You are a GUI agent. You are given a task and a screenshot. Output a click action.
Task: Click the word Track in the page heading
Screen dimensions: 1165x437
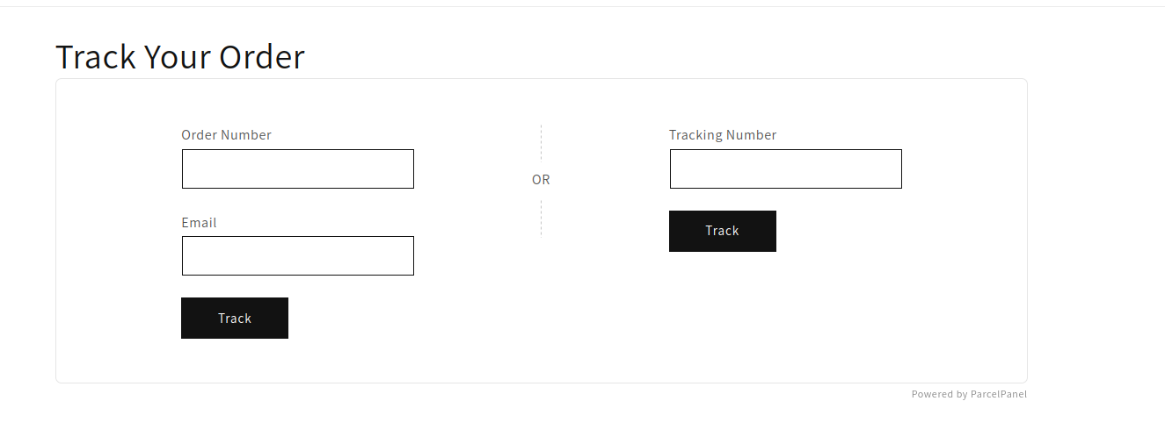(x=96, y=57)
